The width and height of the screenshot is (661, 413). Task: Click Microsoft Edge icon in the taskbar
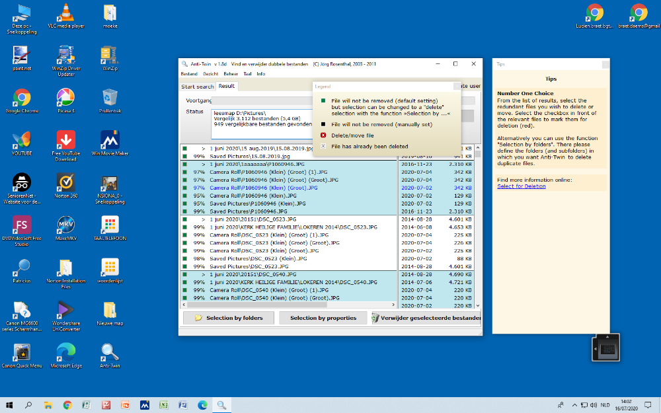point(203,404)
